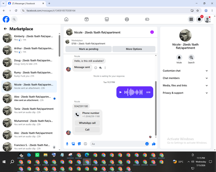
Task: Open Tania conversation in list
Action: point(29,111)
